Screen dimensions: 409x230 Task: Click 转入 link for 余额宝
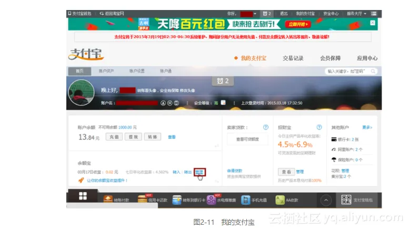(x=176, y=172)
